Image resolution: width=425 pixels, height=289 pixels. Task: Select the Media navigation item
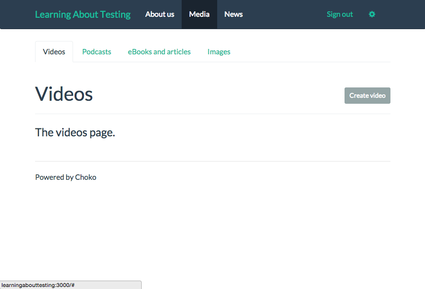pos(199,14)
